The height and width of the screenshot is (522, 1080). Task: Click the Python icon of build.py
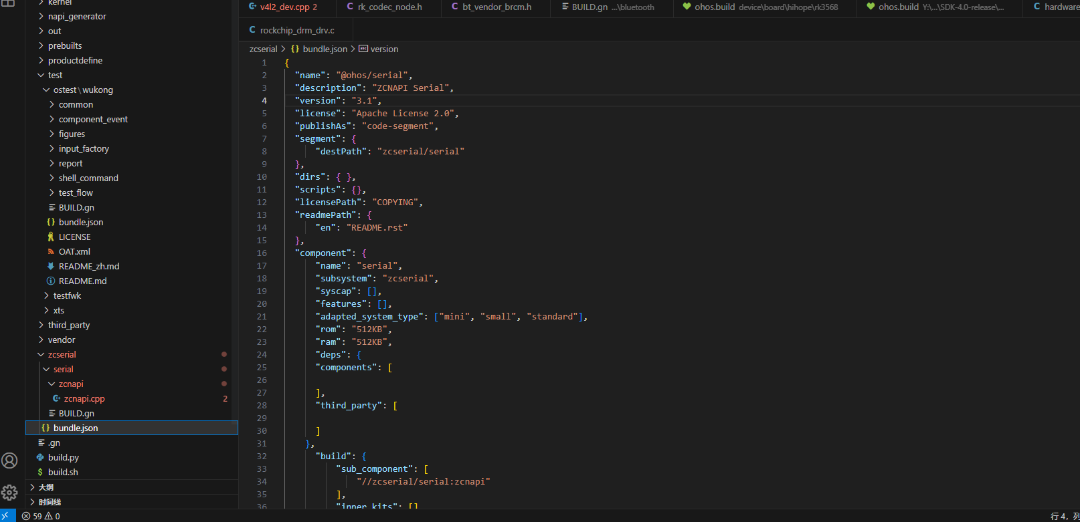40,457
